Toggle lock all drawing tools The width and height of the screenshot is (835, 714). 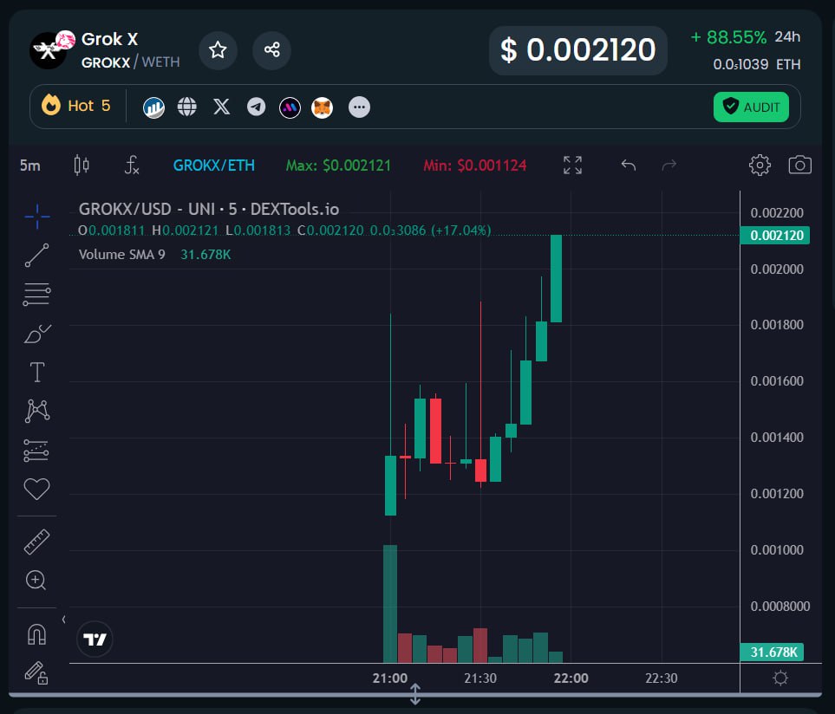coord(36,673)
